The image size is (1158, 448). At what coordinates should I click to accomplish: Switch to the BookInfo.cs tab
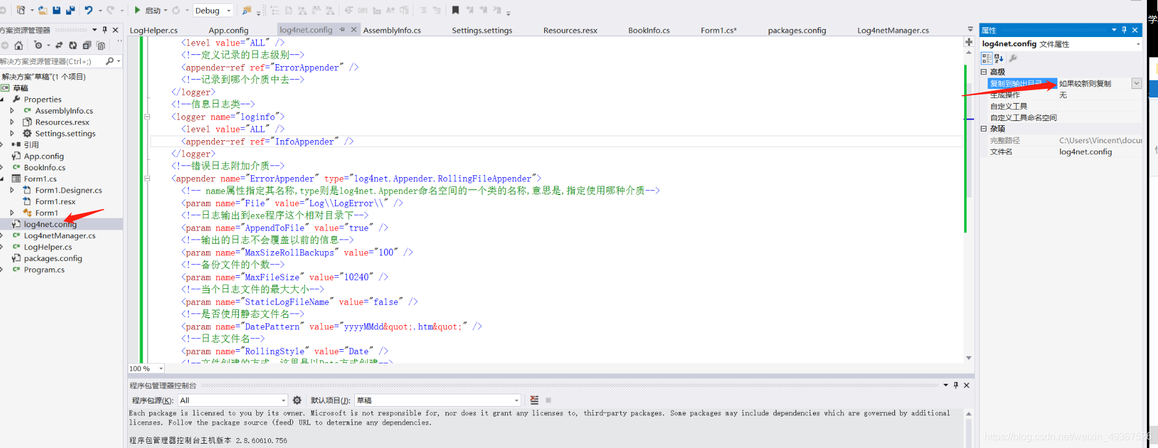point(649,30)
